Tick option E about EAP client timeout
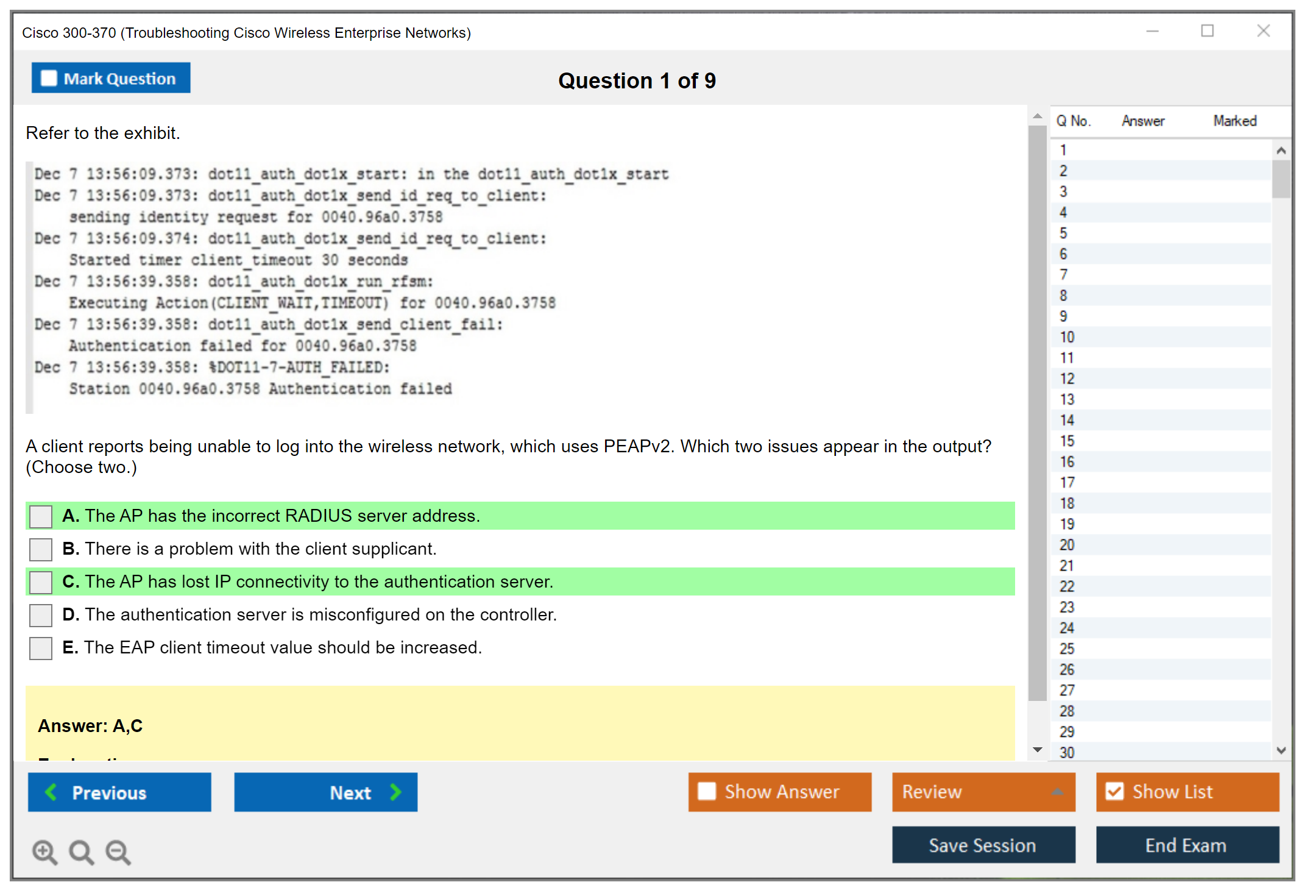The image size is (1310, 896). (41, 648)
